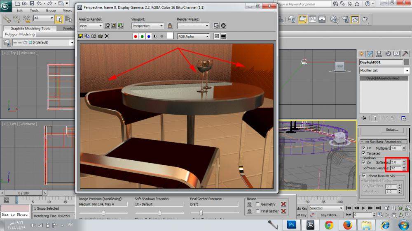Clear the rendered image with the X icon
Image resolution: width=412 pixels, height=231 pixels.
click(x=107, y=36)
